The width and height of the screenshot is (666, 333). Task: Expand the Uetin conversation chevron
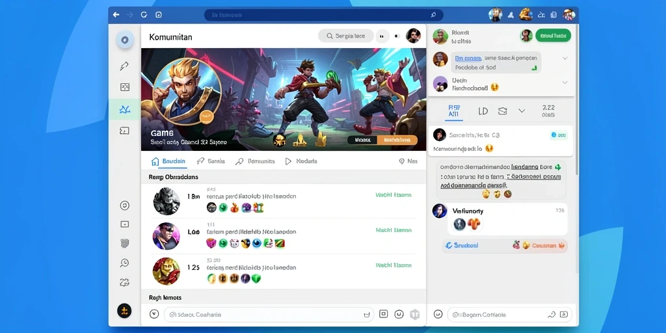tap(565, 83)
